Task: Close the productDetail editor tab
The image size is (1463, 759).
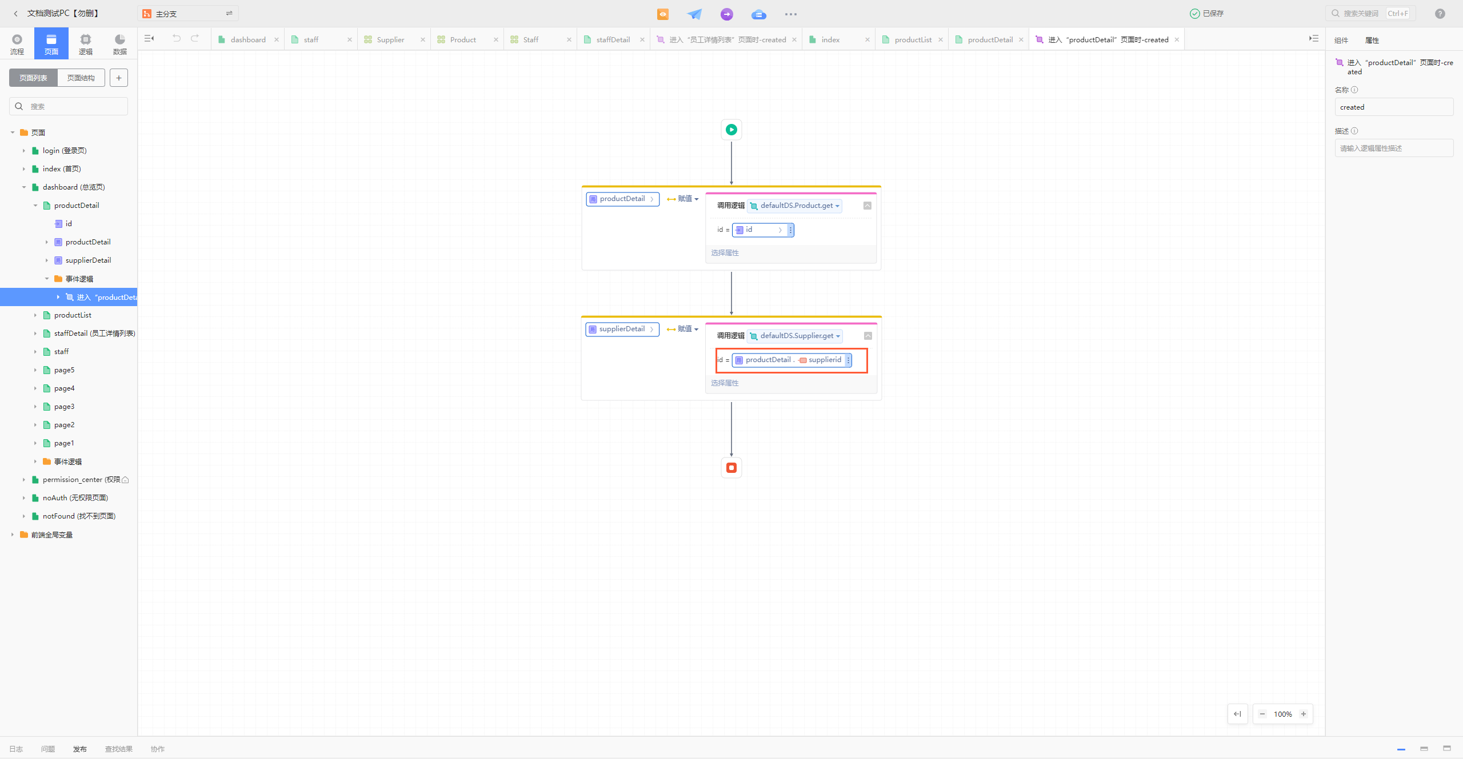Action: (1021, 39)
